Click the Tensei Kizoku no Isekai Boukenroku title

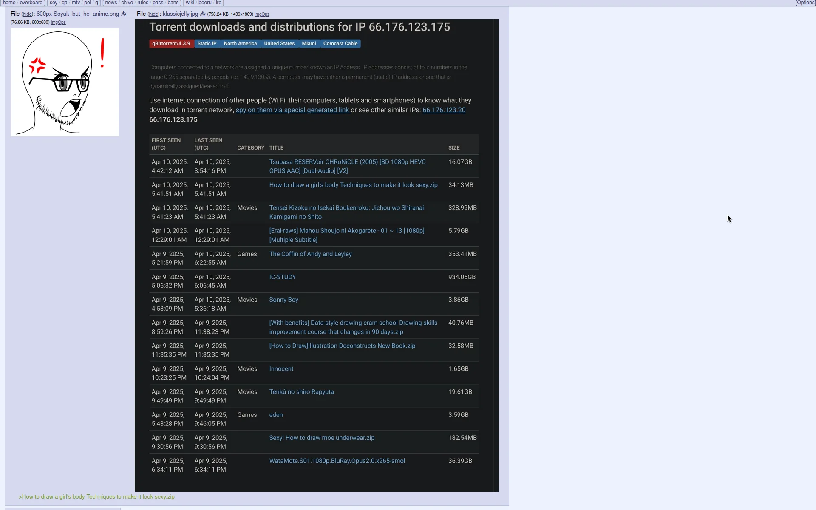tap(346, 212)
